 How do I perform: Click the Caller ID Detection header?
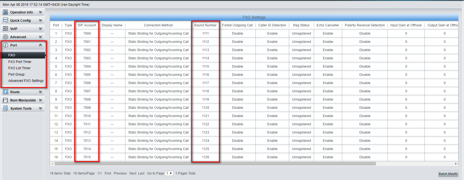point(272,25)
